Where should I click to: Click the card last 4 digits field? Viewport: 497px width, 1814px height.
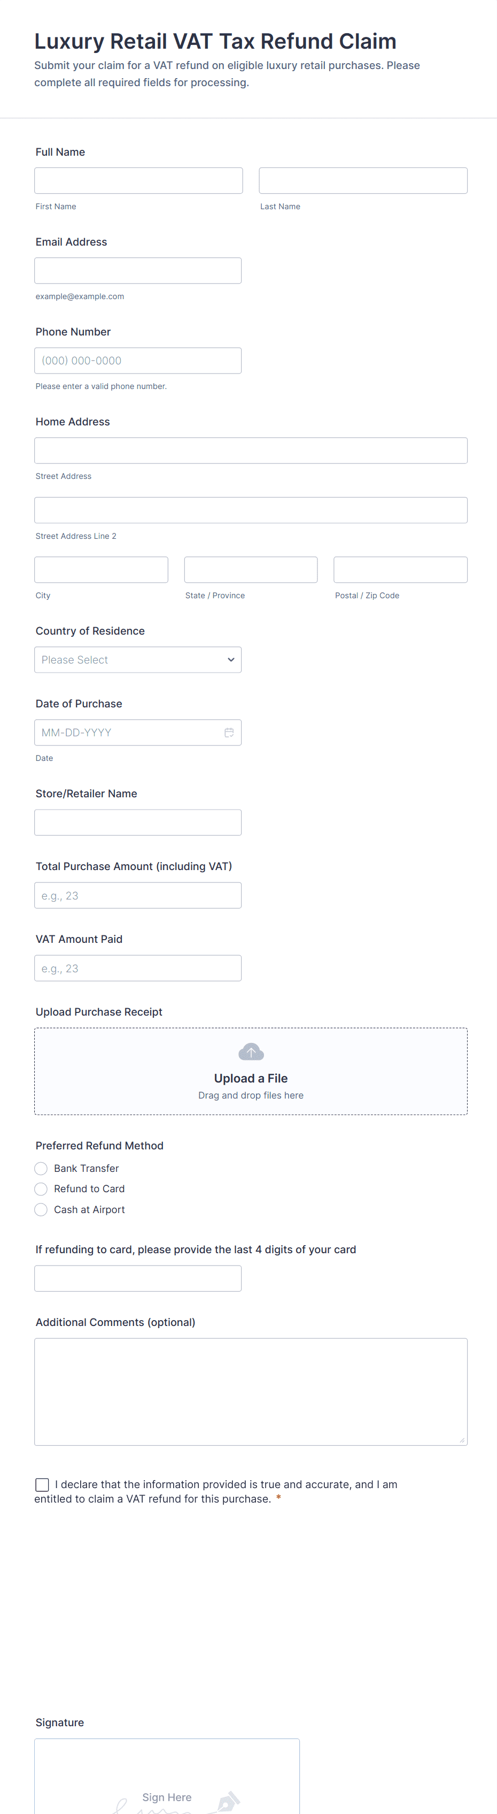click(138, 1278)
